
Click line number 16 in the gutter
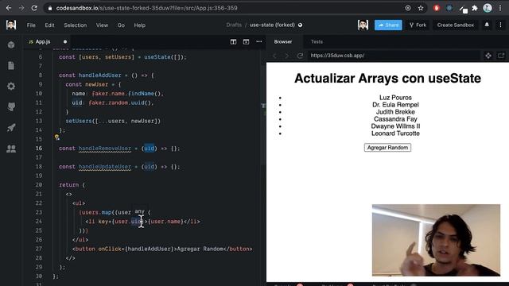point(39,149)
